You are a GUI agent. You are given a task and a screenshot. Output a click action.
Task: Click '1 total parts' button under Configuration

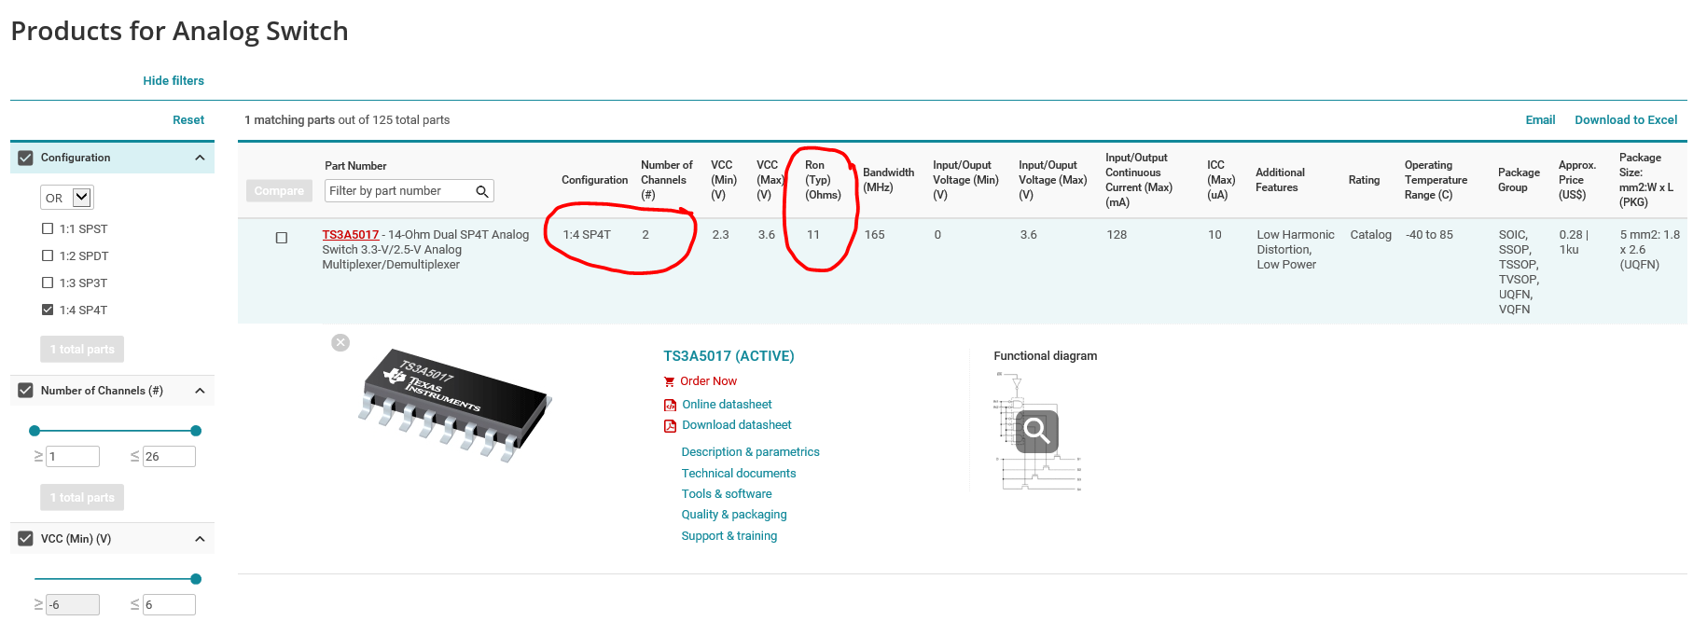tap(82, 349)
